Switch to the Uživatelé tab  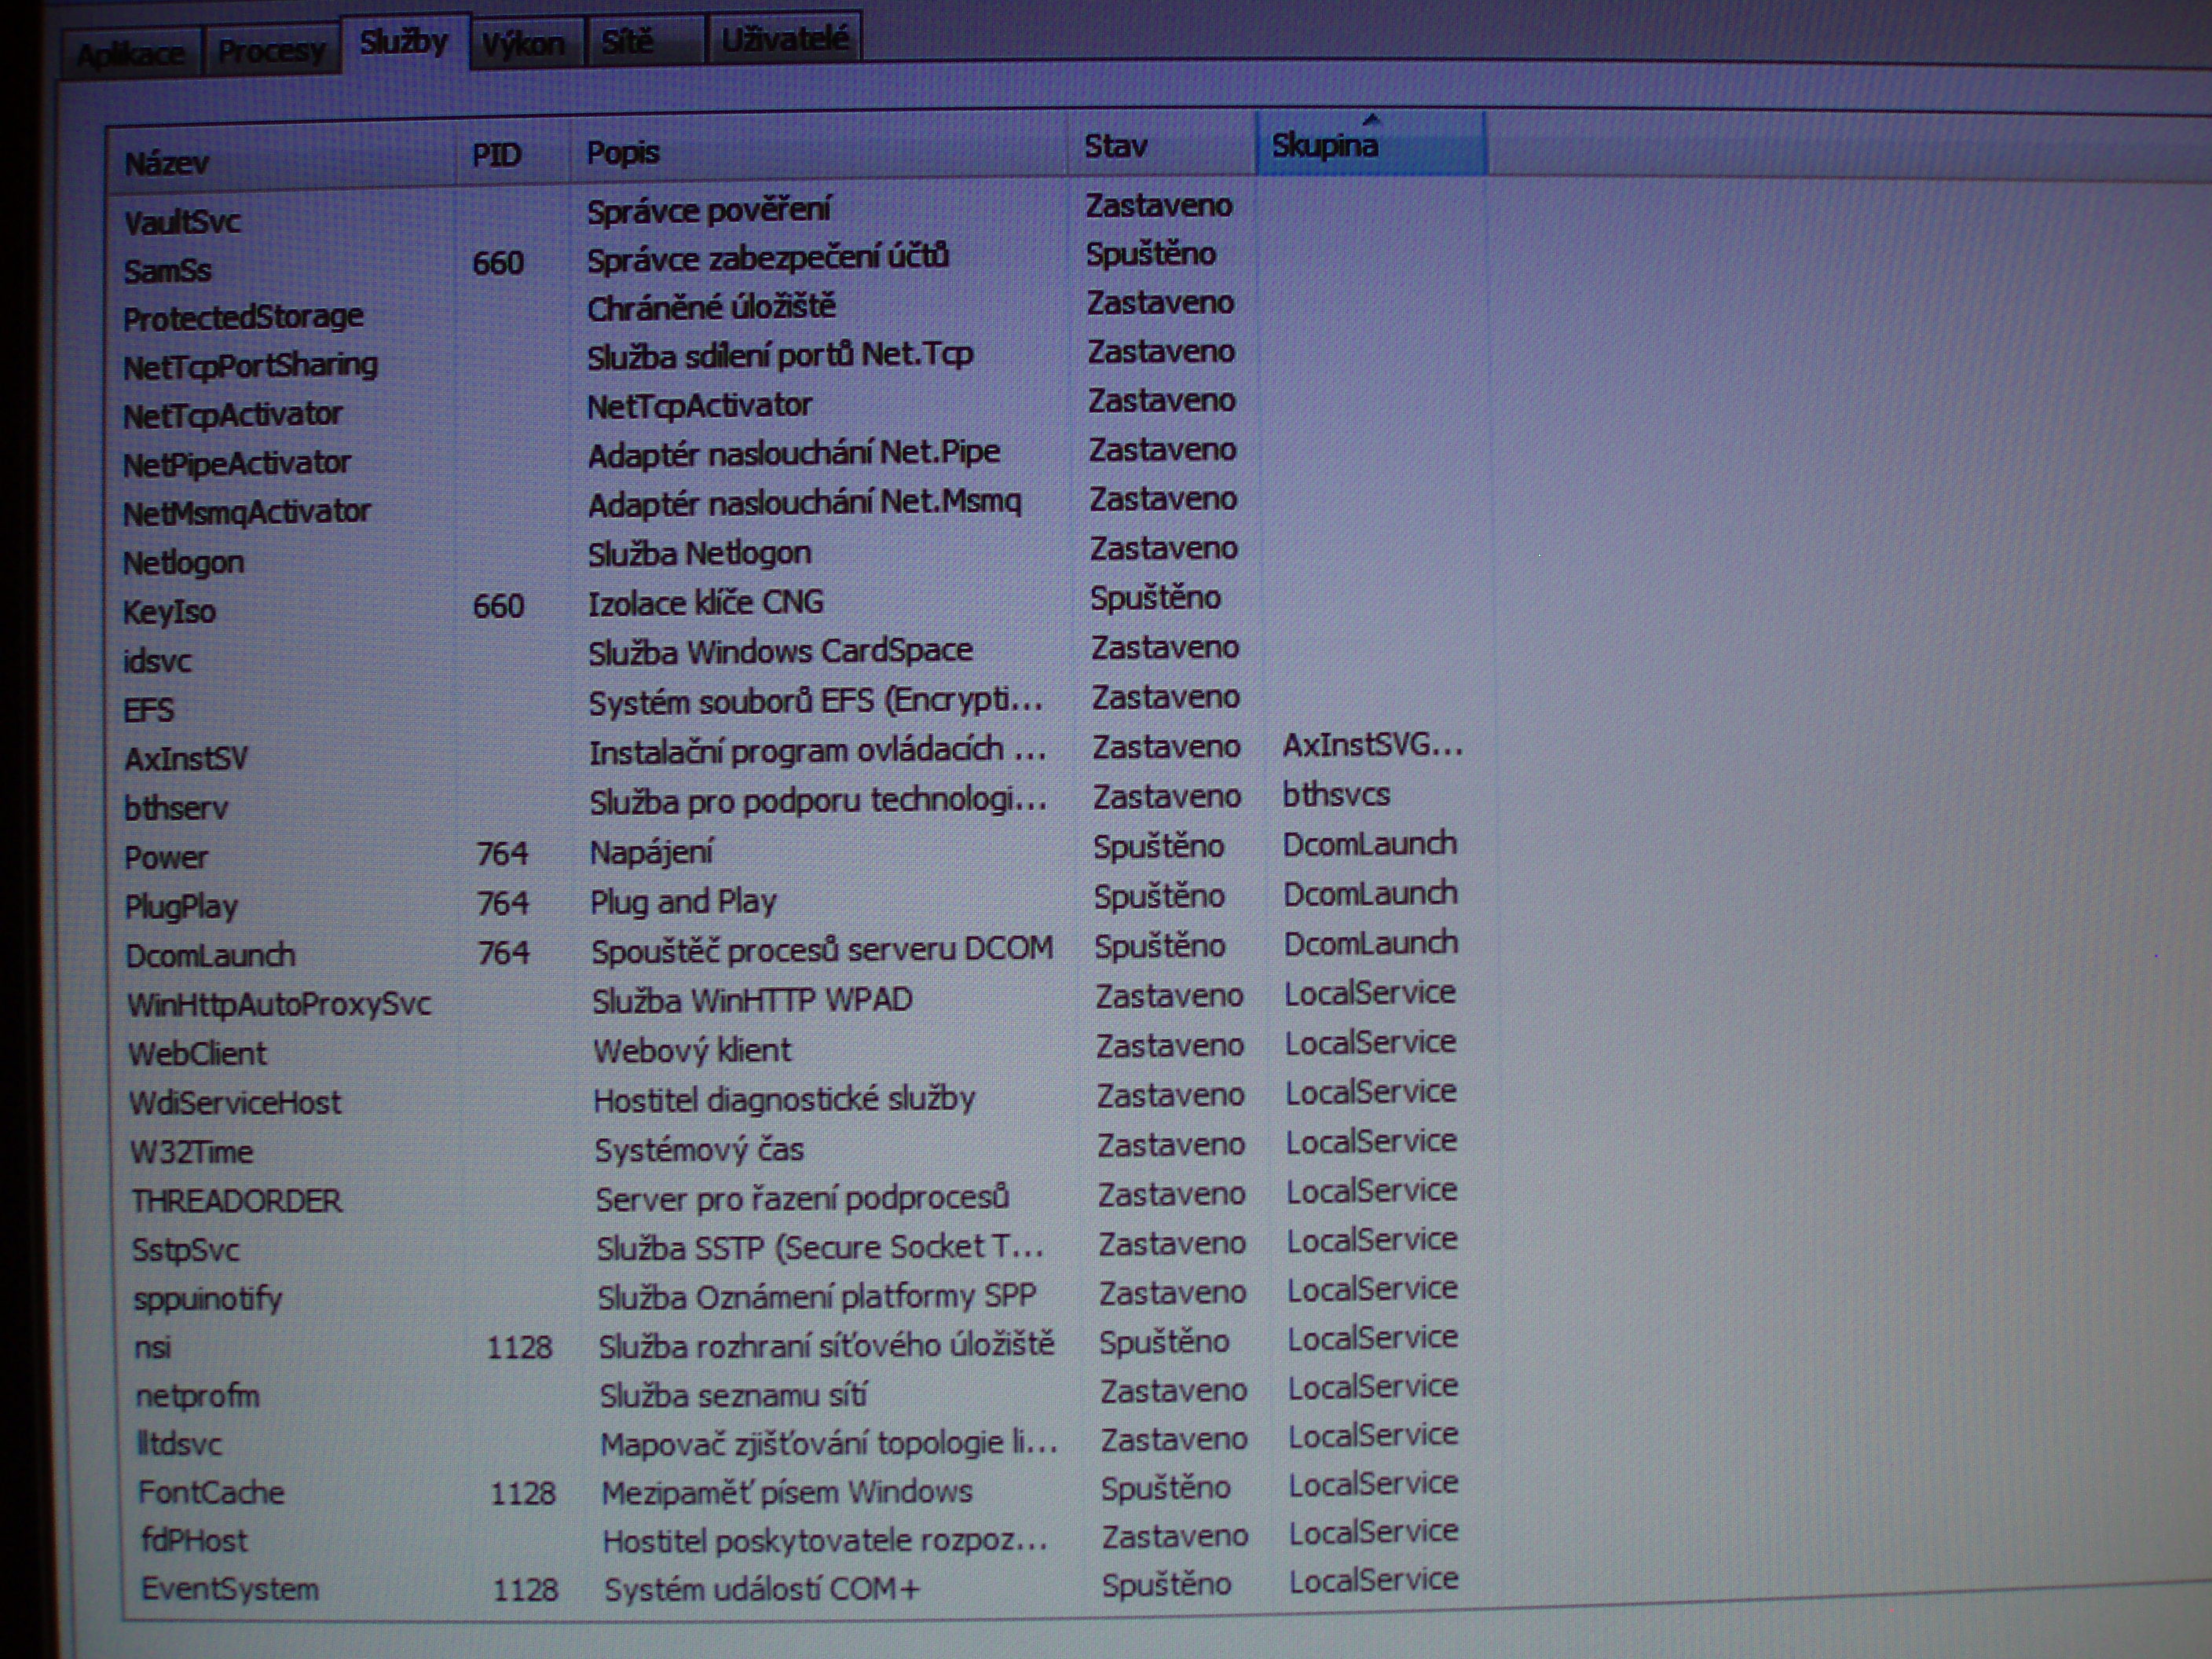784,39
